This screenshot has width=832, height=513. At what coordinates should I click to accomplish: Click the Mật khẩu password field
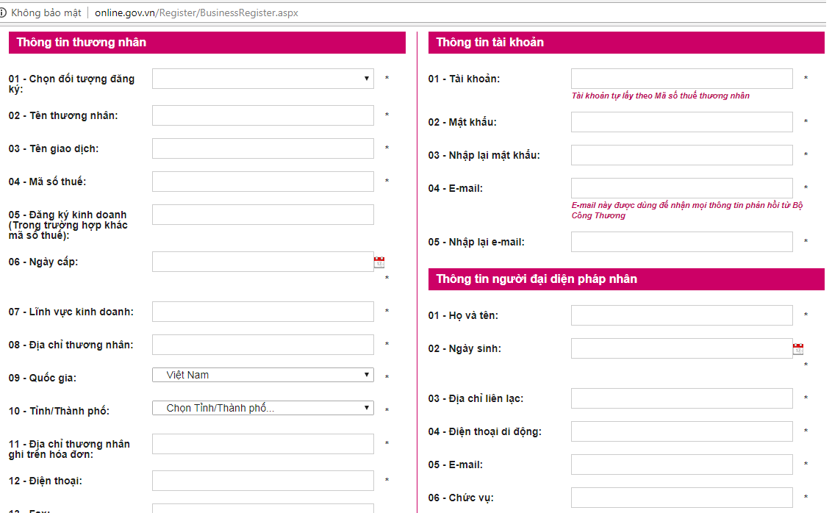[681, 122]
